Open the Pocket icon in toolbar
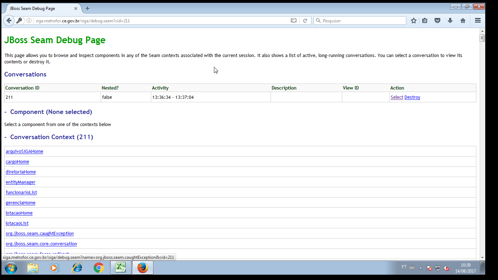Screen dimensions: 498x280 [437, 21]
